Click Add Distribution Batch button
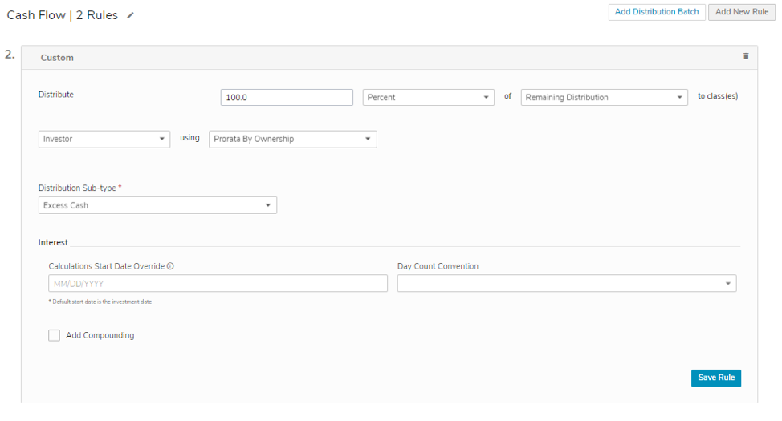Image resolution: width=782 pixels, height=421 pixels. point(657,12)
